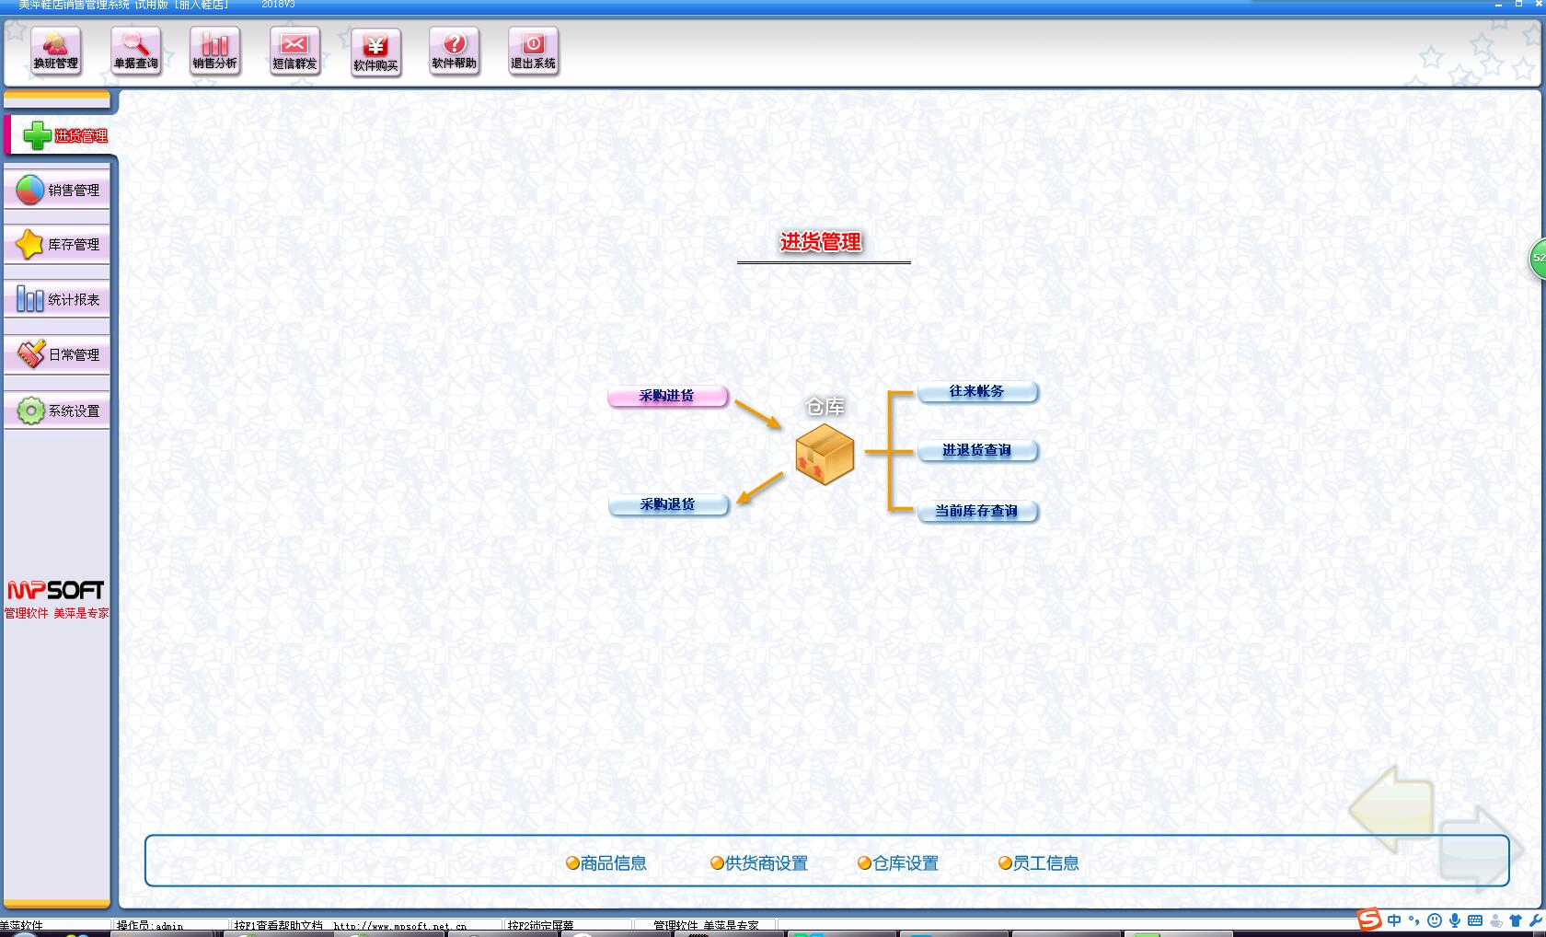Click the 进货管理 page heading
Image resolution: width=1546 pixels, height=937 pixels.
click(x=821, y=242)
